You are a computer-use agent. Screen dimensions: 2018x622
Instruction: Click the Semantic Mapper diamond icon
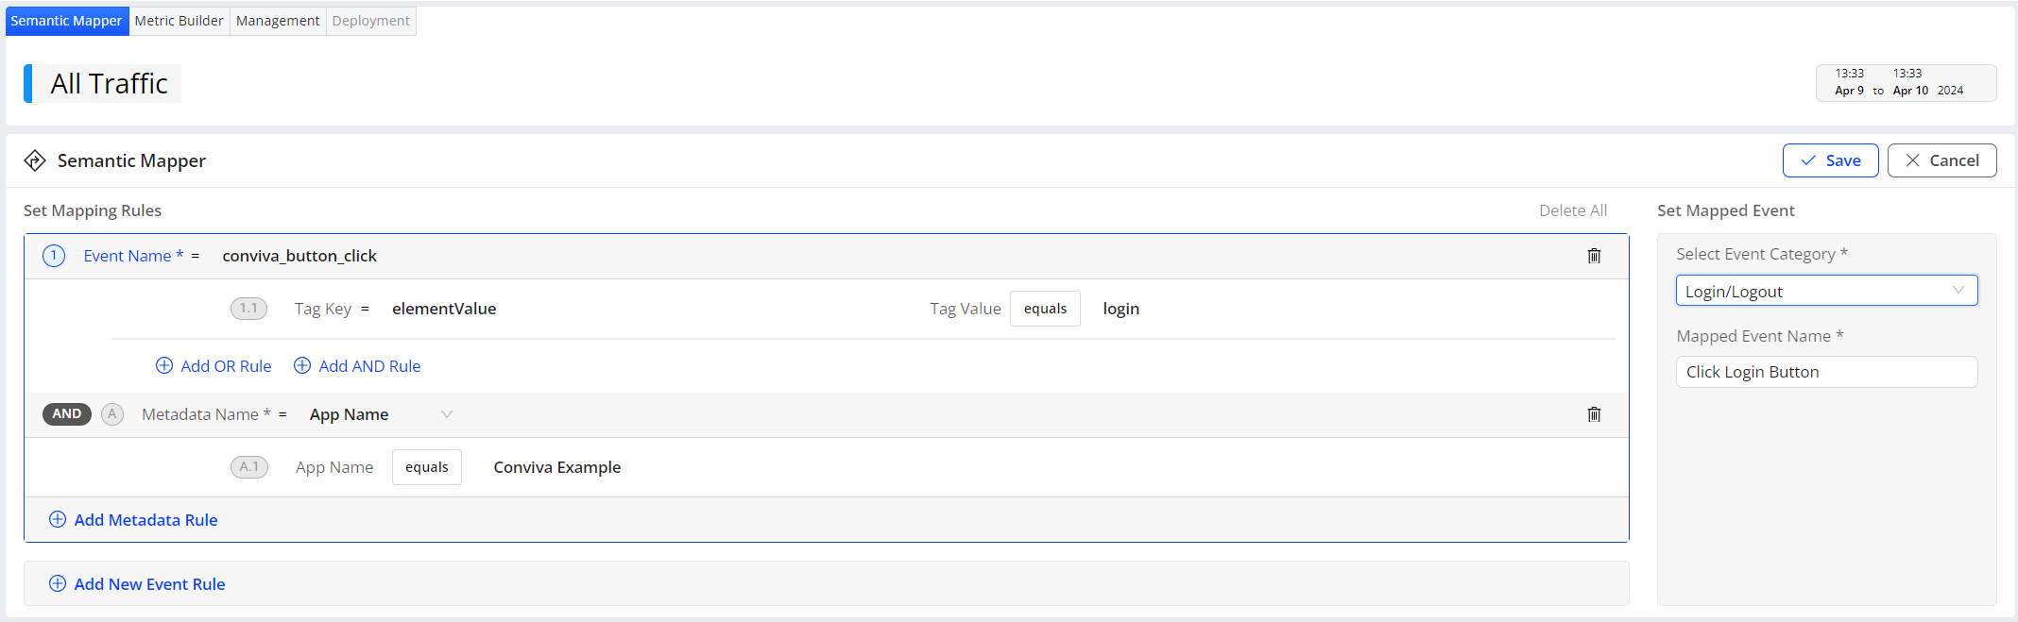pyautogui.click(x=35, y=160)
